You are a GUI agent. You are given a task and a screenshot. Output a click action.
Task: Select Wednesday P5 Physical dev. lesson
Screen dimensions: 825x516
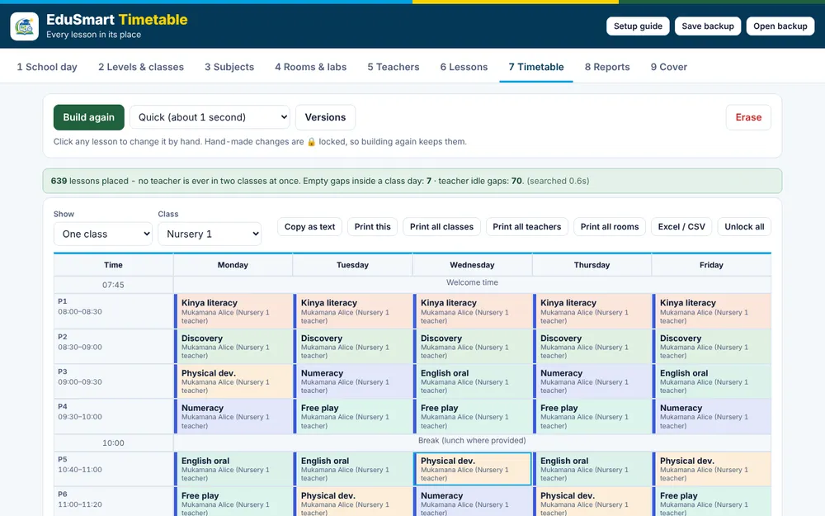point(473,469)
